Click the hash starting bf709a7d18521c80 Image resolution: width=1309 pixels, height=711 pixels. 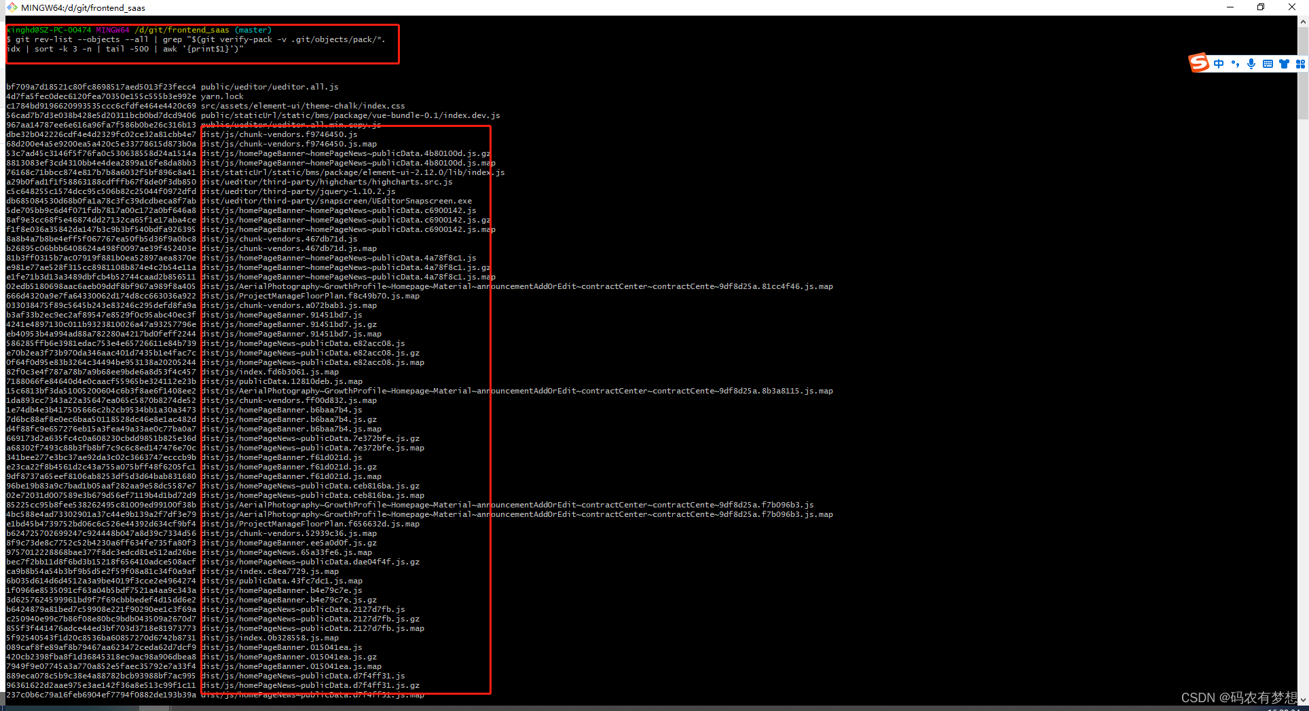pyautogui.click(x=101, y=87)
